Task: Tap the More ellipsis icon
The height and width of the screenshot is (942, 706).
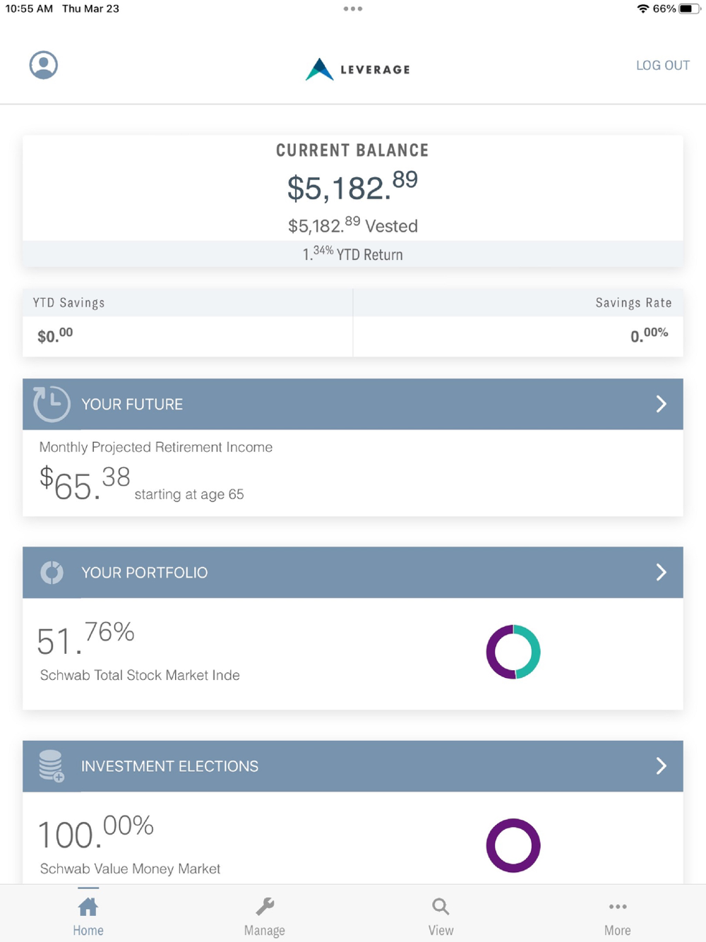Action: (x=618, y=906)
